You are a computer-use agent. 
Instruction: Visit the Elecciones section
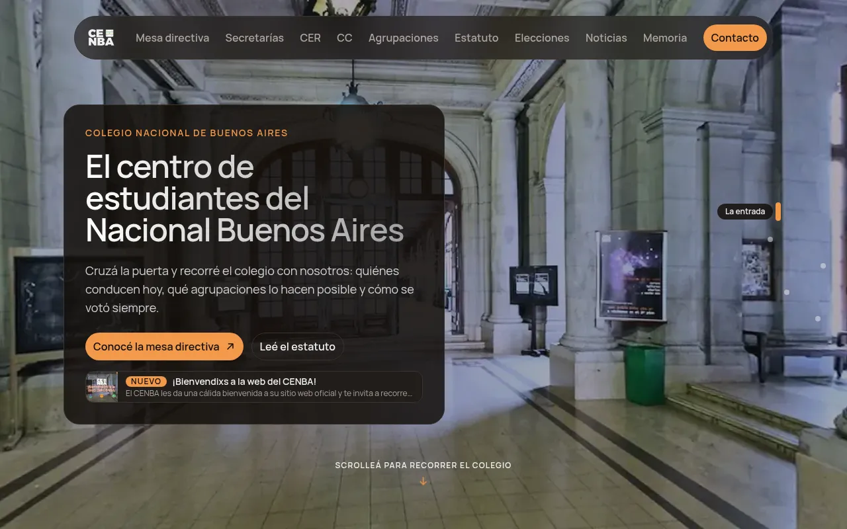[542, 38]
